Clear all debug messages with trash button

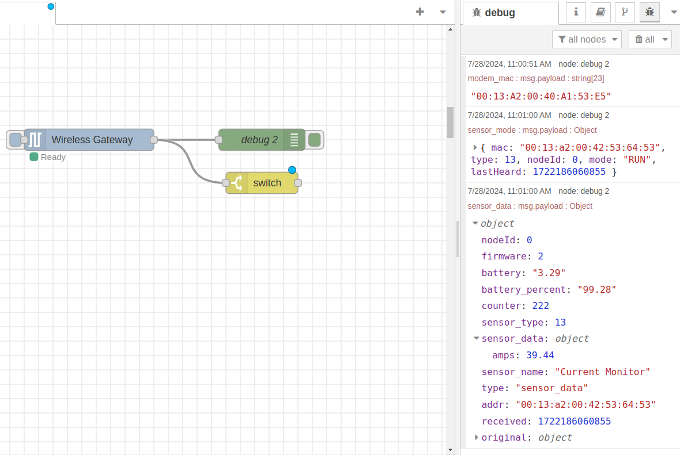click(644, 39)
